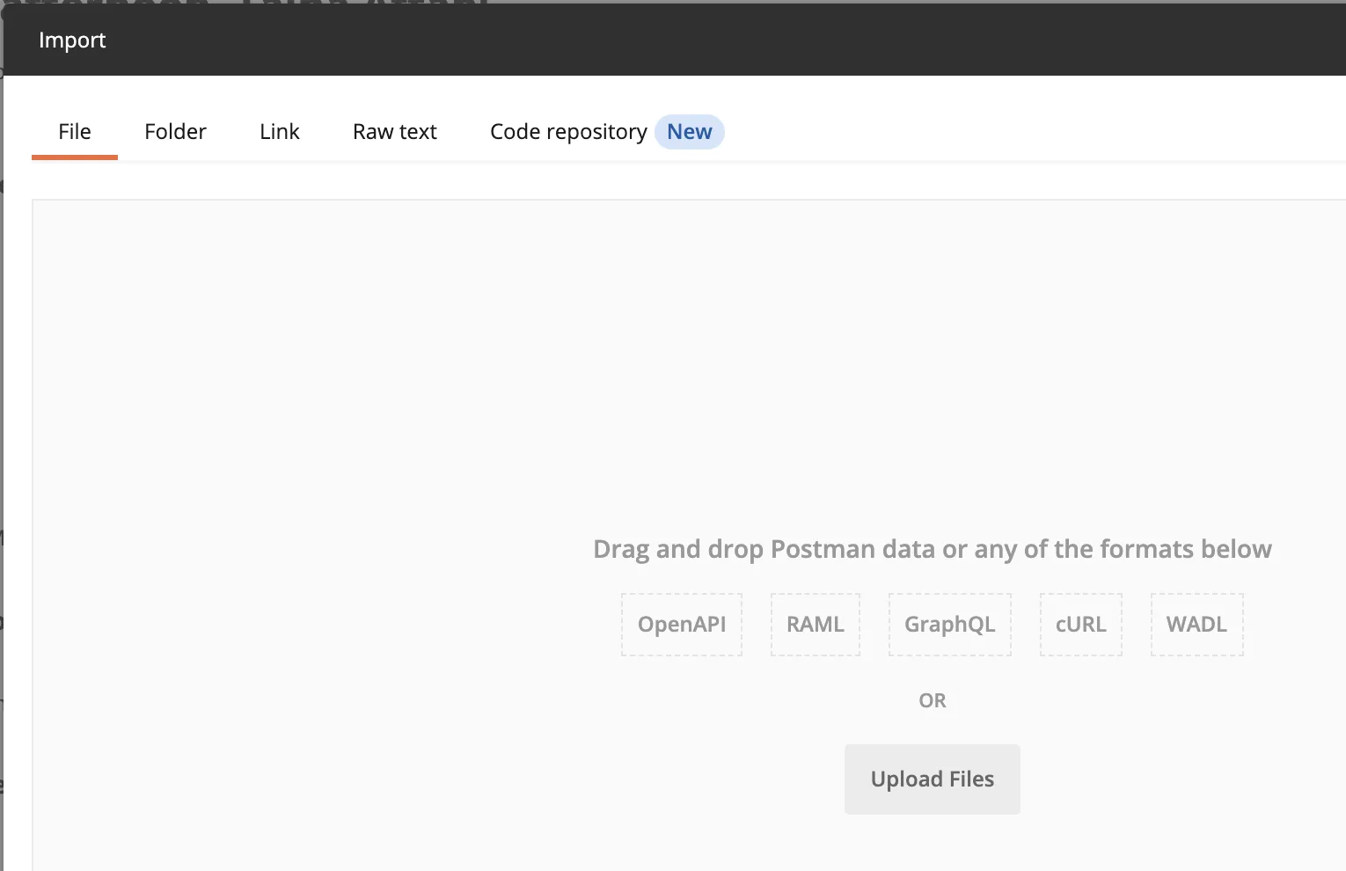Open the Link tab

pos(280,132)
